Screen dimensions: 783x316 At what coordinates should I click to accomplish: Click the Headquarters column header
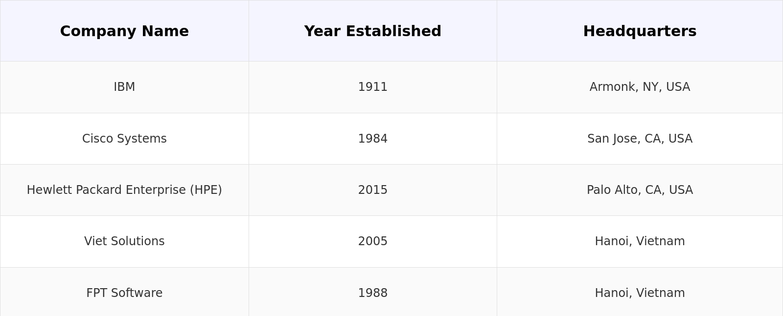[640, 31]
